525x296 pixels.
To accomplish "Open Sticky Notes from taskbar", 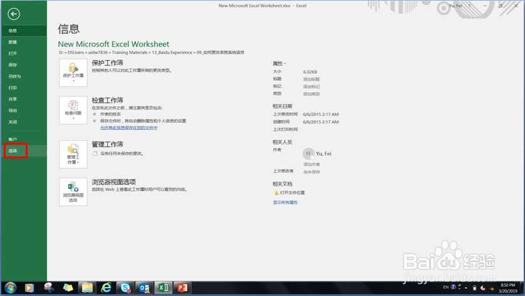I will point(68,288).
